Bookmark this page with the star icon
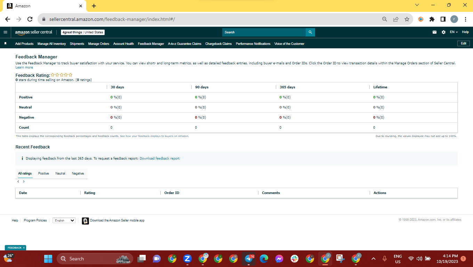473x267 pixels. 407,19
